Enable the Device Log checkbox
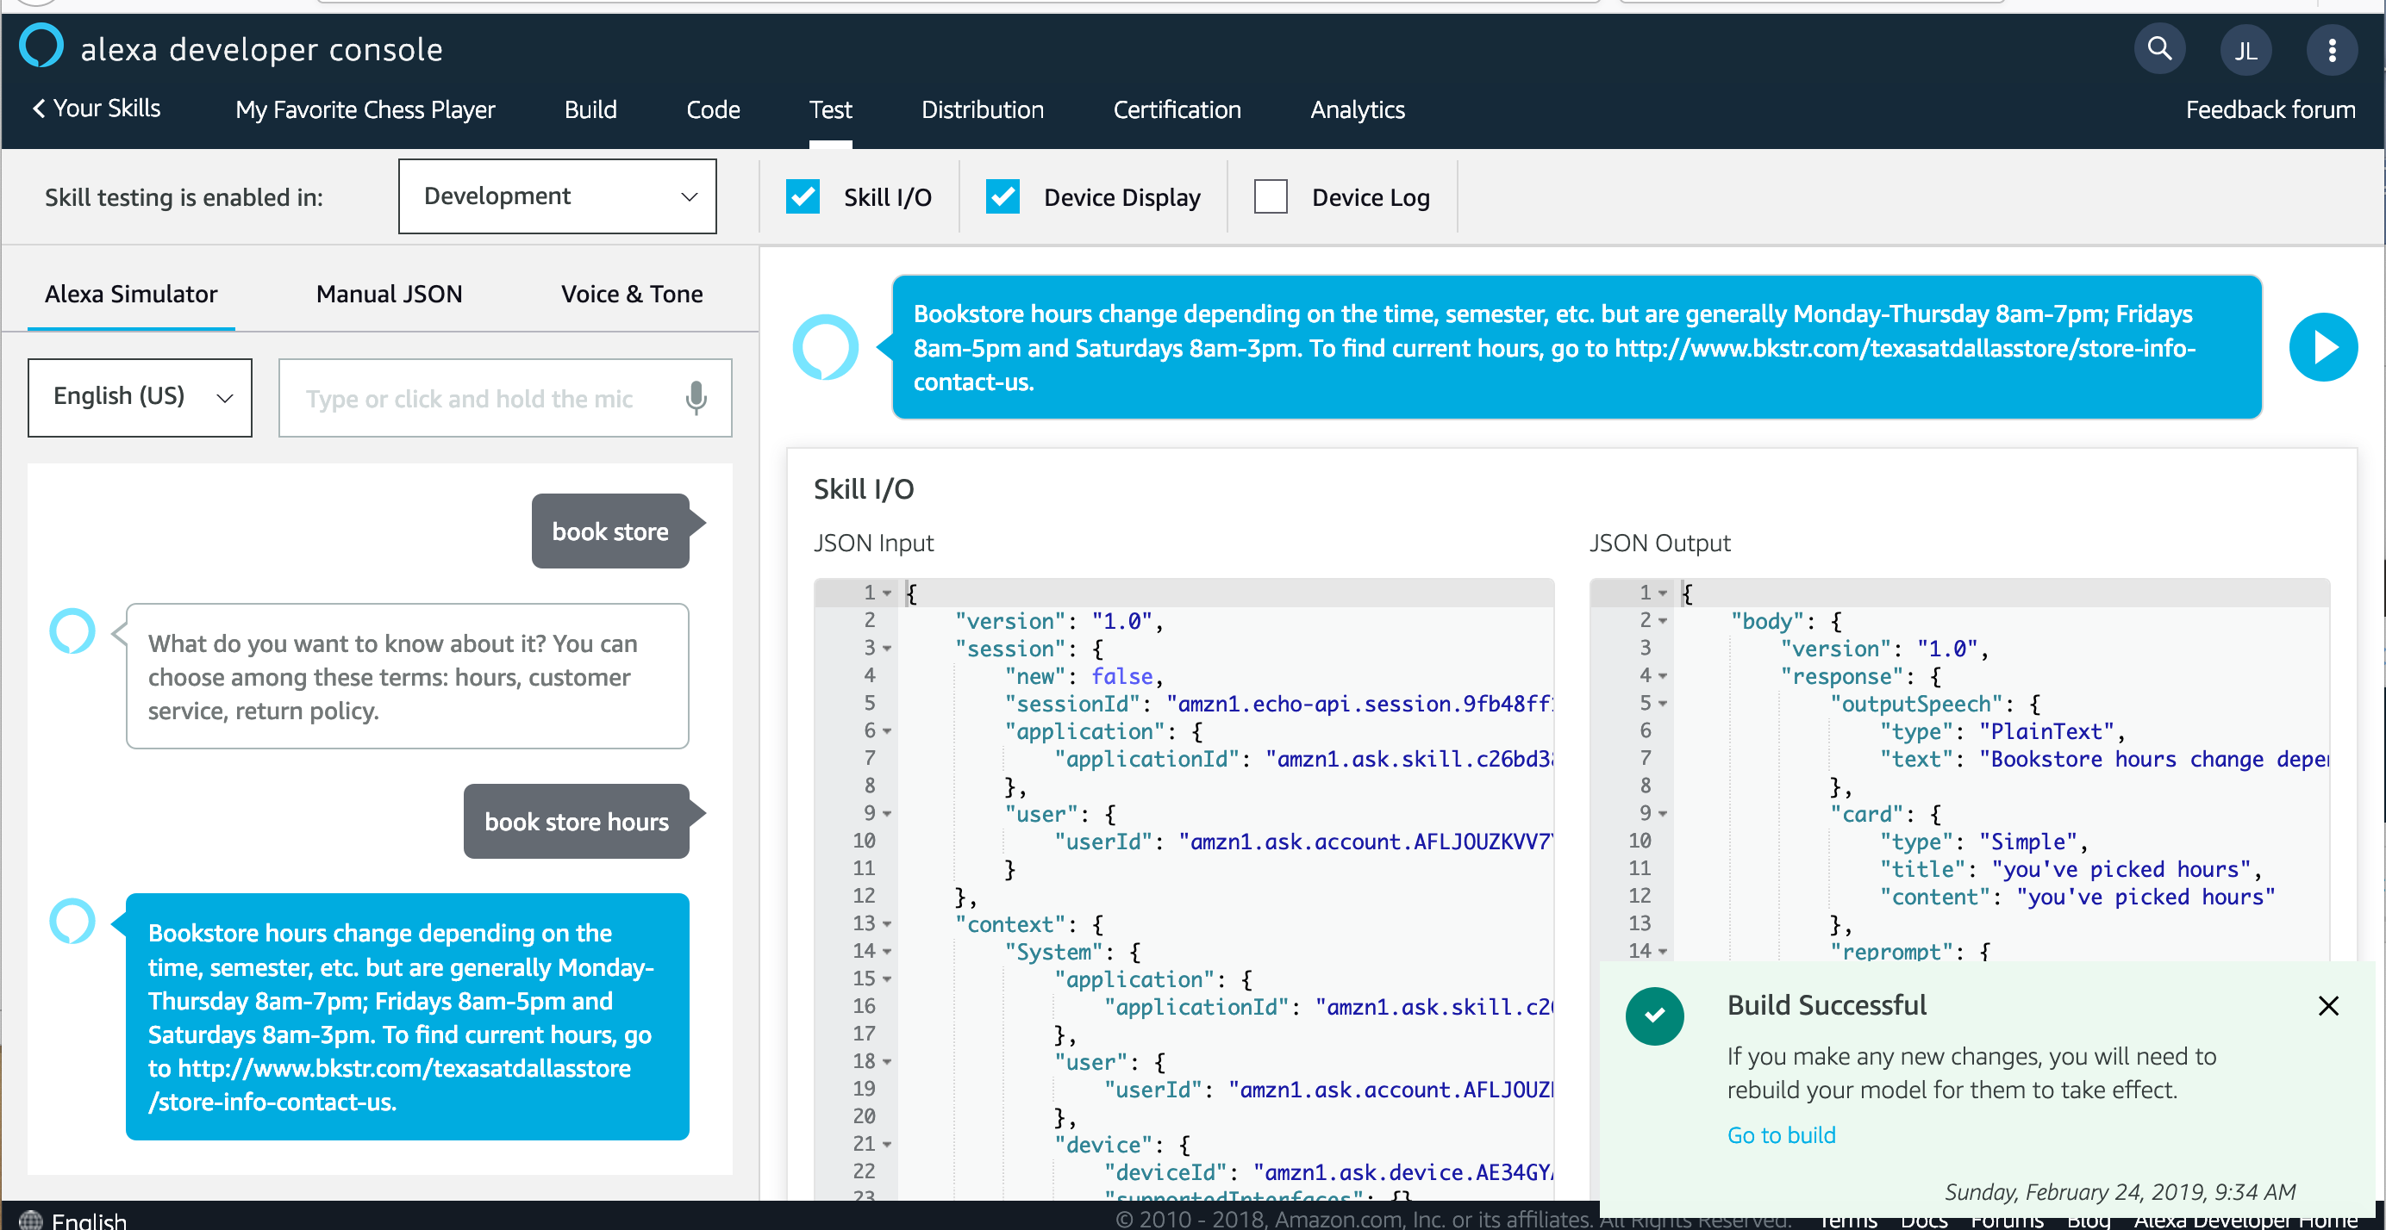The height and width of the screenshot is (1230, 2386). [x=1270, y=197]
